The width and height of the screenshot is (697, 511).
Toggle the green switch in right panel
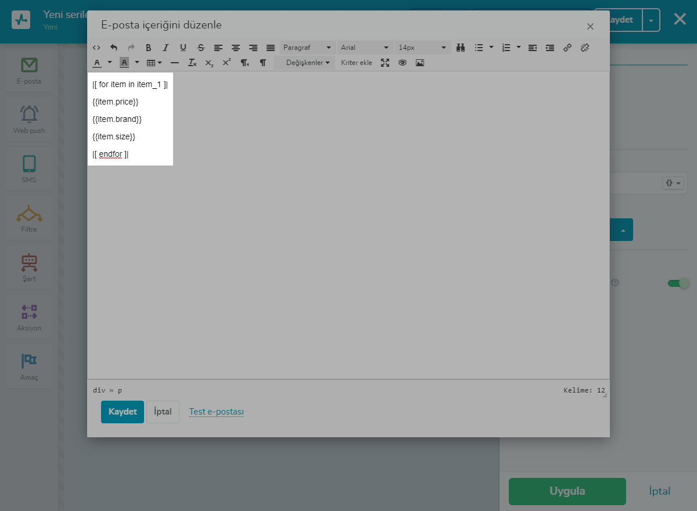(678, 283)
